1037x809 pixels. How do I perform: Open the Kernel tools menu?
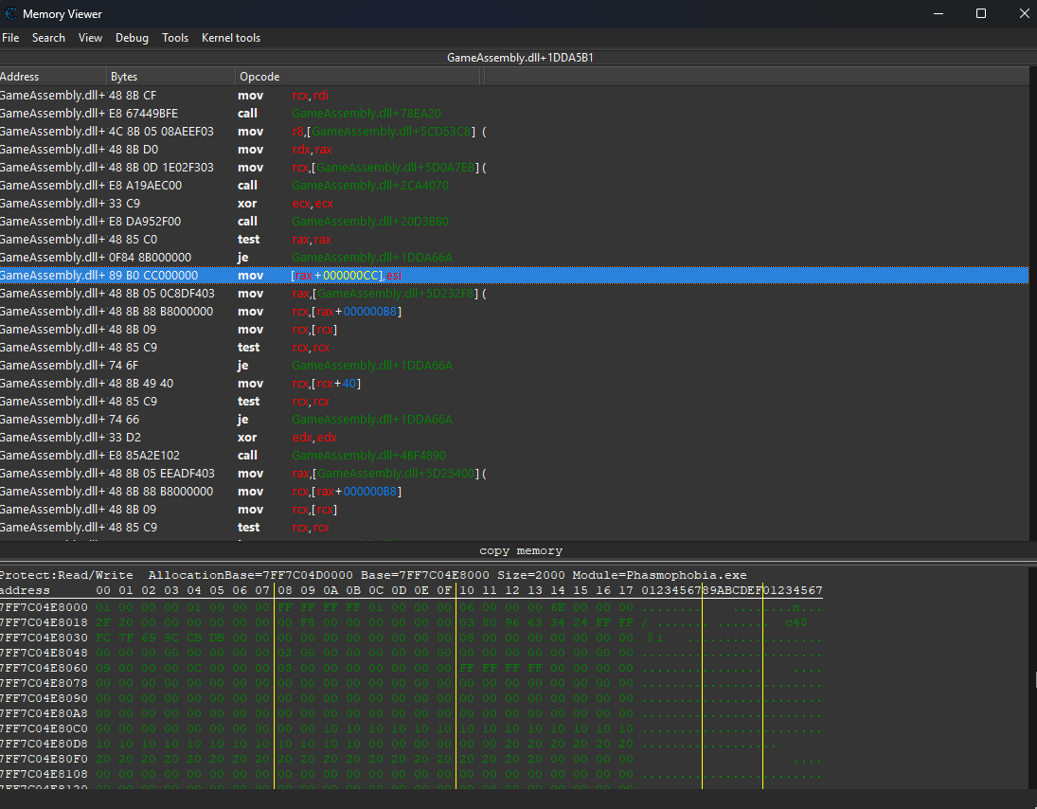coord(230,38)
